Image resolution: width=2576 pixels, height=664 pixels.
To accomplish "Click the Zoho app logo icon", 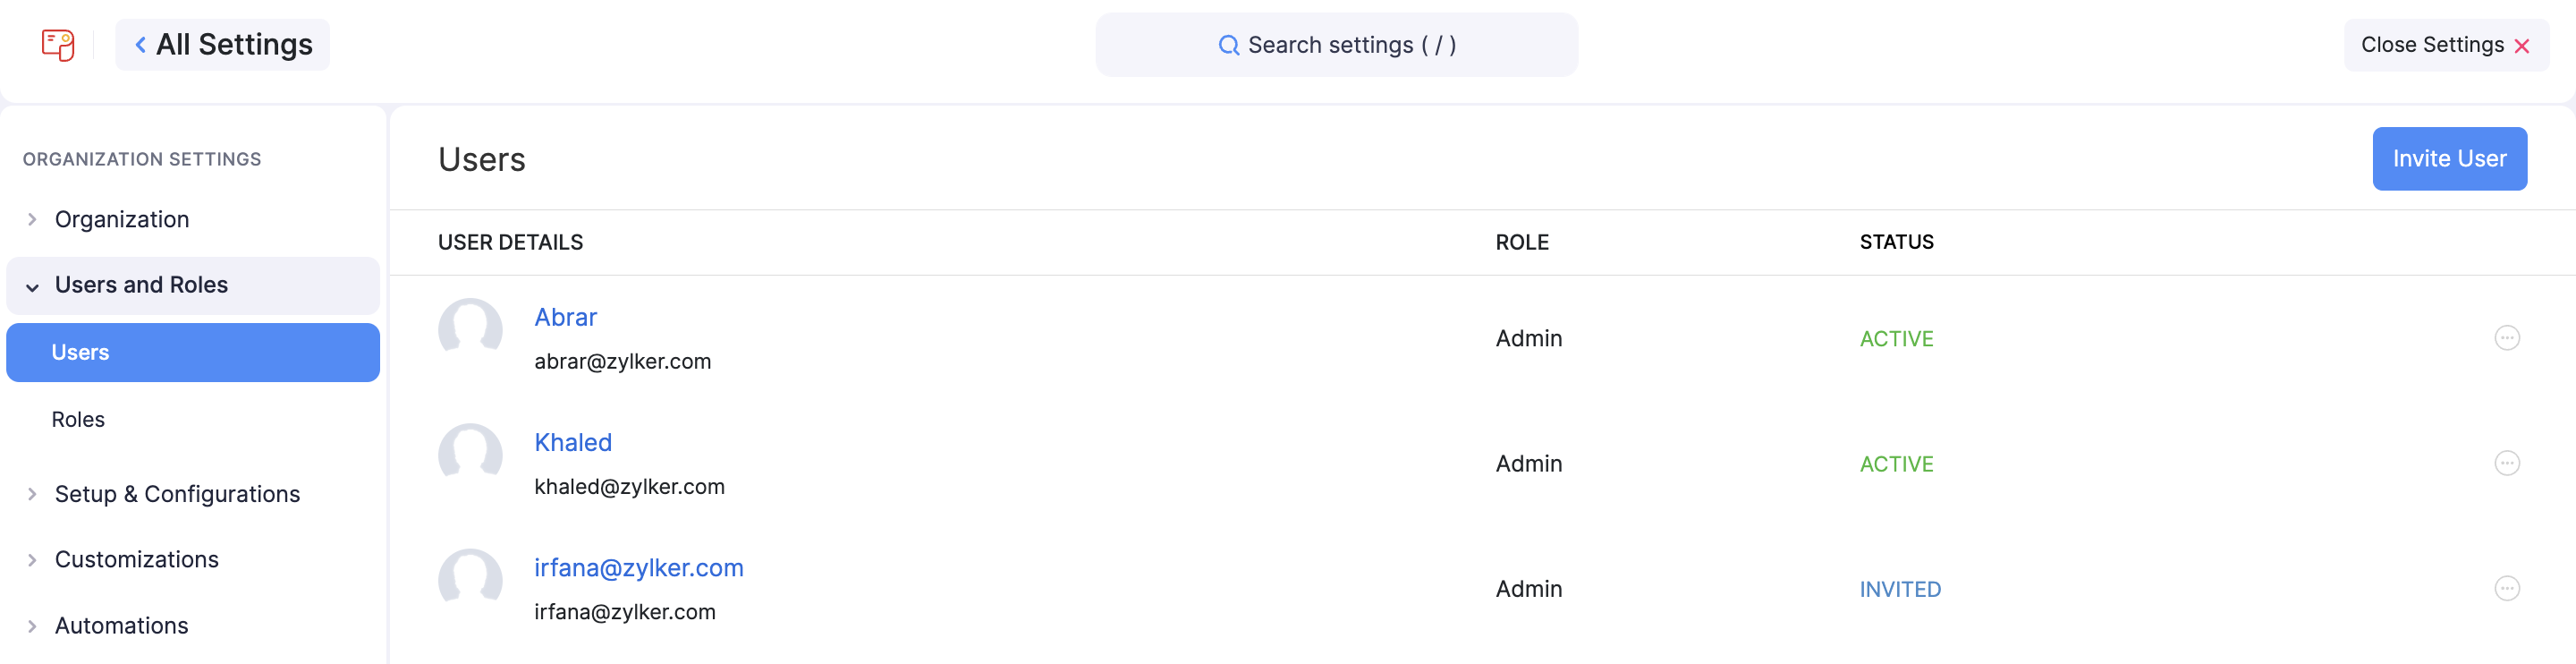I will click(x=57, y=44).
